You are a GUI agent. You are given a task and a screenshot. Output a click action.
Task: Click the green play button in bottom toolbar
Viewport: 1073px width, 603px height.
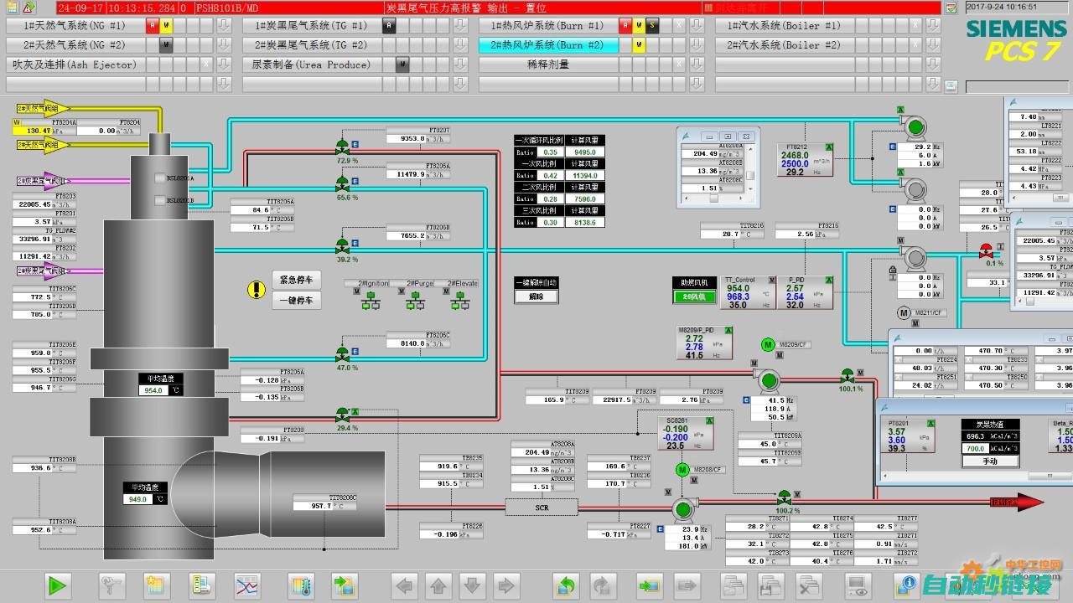(x=58, y=585)
